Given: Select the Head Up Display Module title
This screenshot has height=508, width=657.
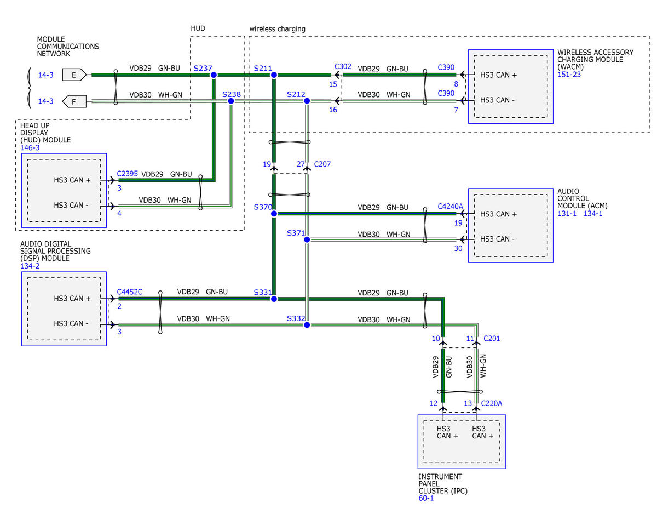Looking at the screenshot, I should click(45, 133).
